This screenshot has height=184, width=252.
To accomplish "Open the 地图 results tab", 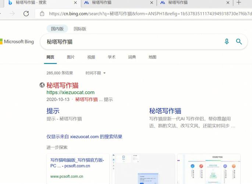I will [x=152, y=57].
